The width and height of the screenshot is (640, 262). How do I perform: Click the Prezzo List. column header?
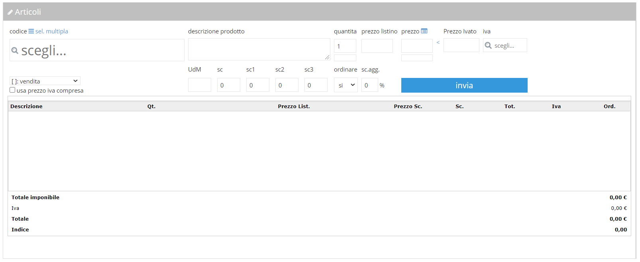(x=294, y=106)
